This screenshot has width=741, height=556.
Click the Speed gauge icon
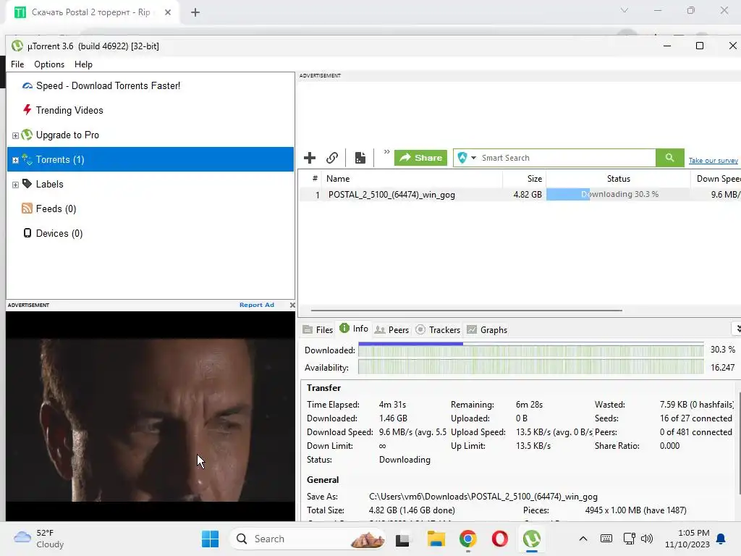click(x=27, y=85)
